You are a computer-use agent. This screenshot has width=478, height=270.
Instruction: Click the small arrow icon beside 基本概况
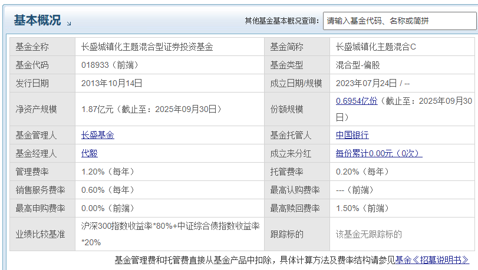69,24
